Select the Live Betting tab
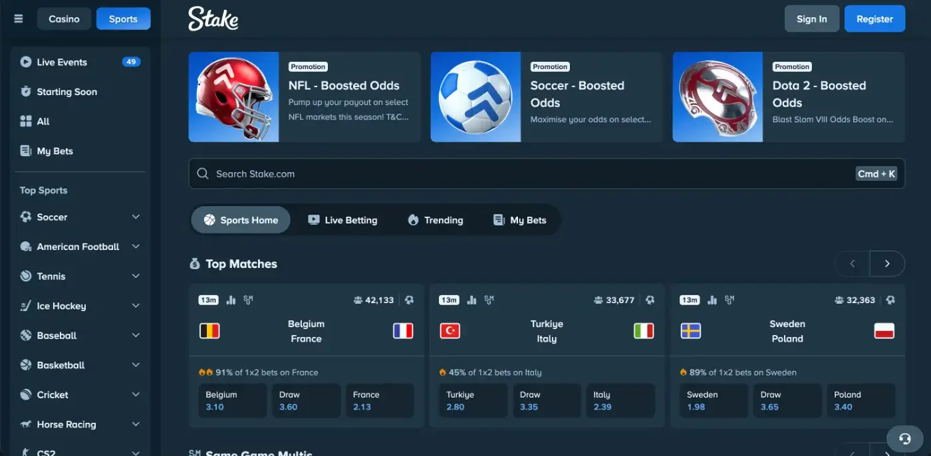Image resolution: width=931 pixels, height=456 pixels. click(x=342, y=220)
